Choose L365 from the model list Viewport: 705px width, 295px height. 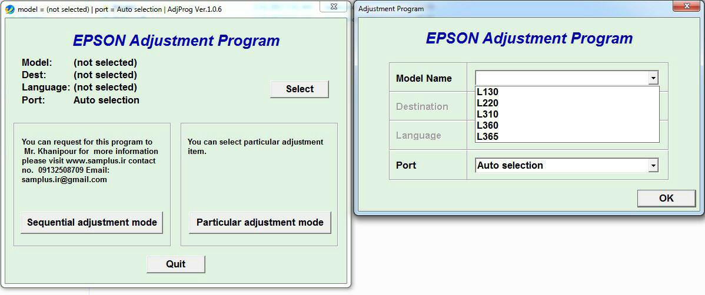pos(567,136)
